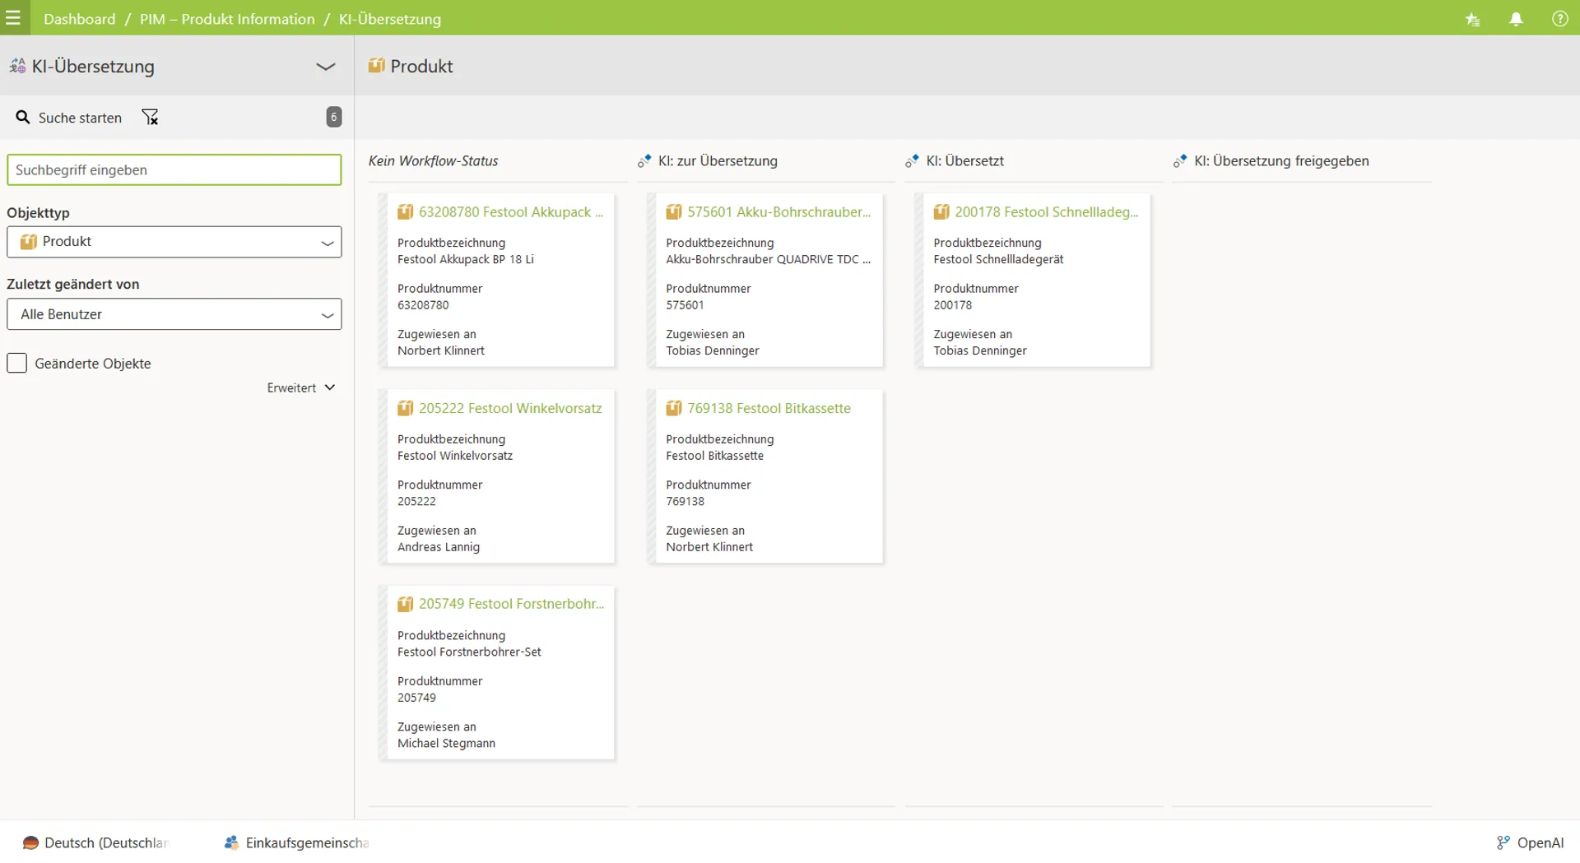
Task: Click KI: Übersetzt column header
Action: 965,161
